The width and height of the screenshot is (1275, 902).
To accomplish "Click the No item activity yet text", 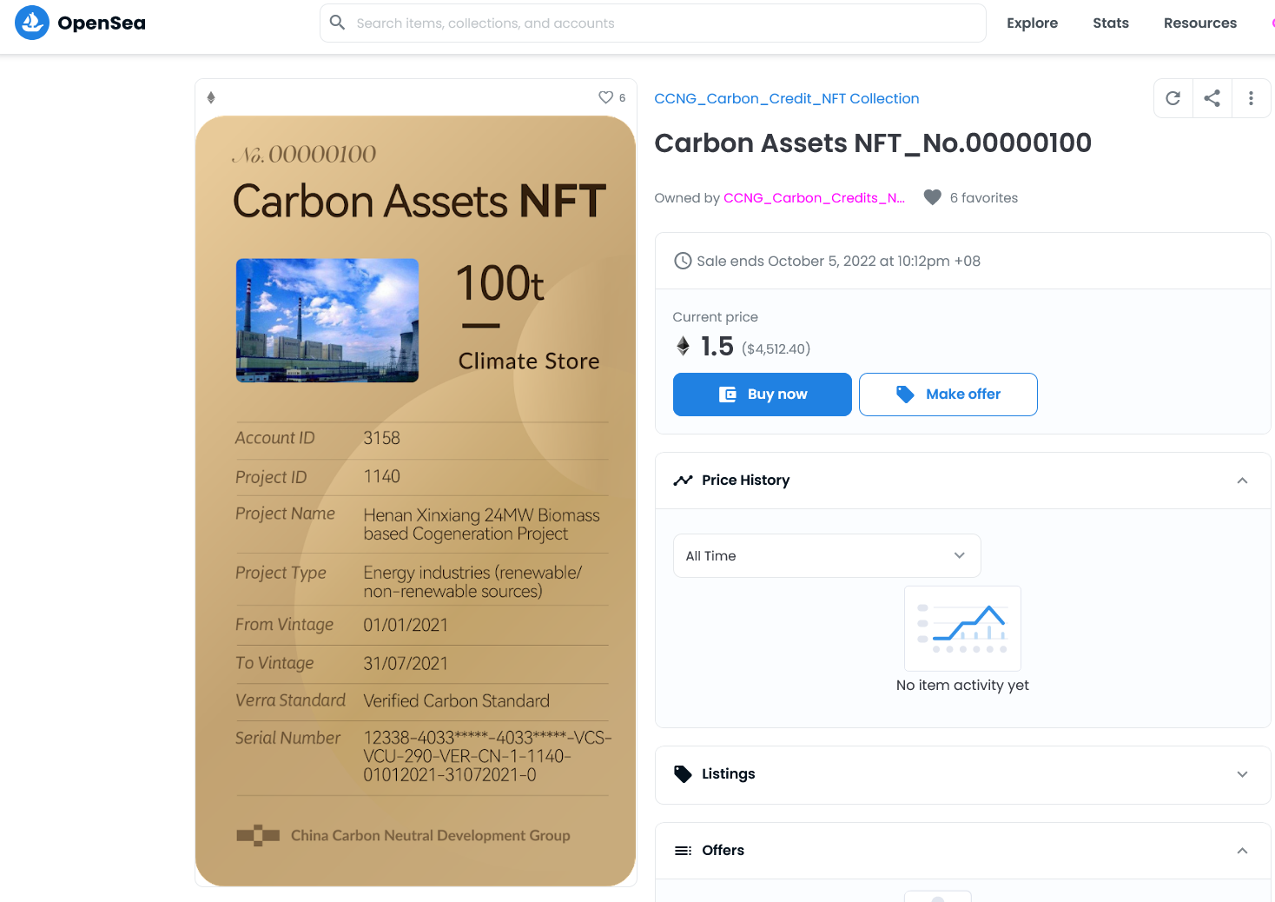I will 962,685.
